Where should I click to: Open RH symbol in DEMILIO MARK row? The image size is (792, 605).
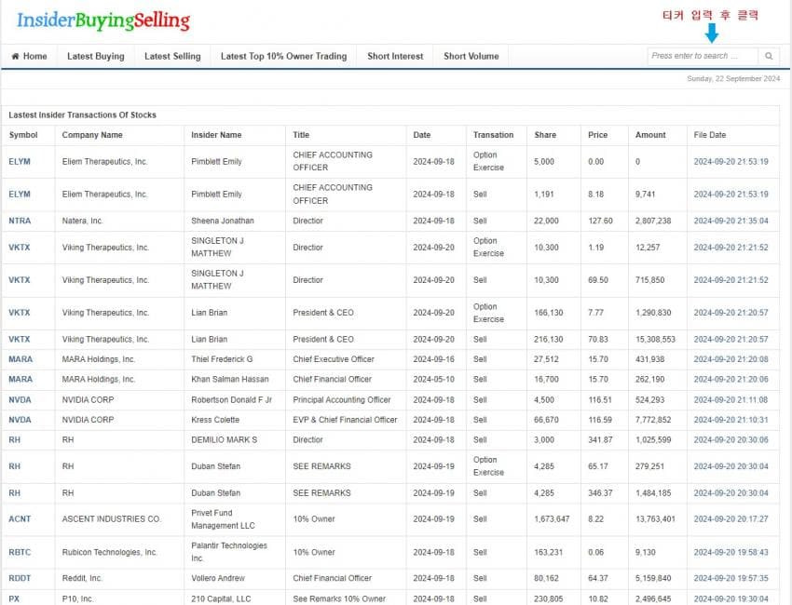pos(15,440)
